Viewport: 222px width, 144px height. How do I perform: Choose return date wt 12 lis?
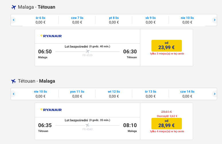click(114, 94)
